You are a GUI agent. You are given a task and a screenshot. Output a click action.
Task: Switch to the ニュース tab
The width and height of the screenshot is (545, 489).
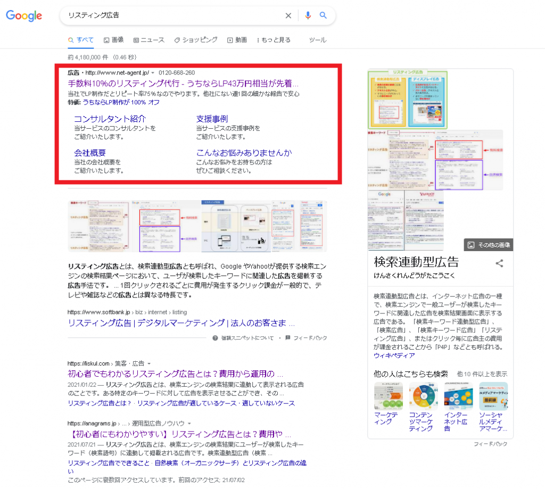(149, 40)
